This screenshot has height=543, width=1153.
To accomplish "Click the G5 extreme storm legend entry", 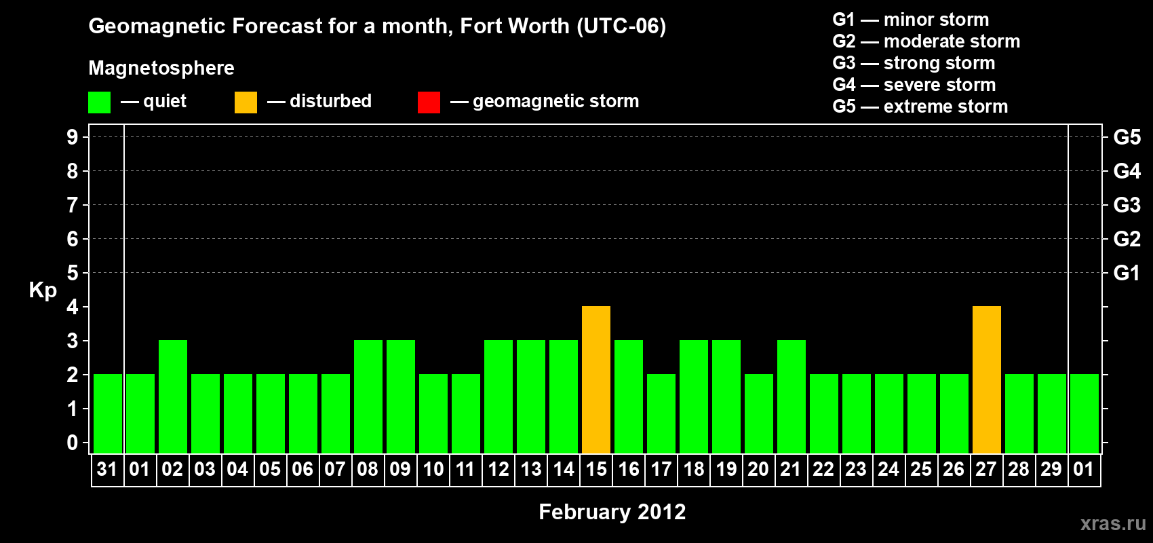I will 920,107.
